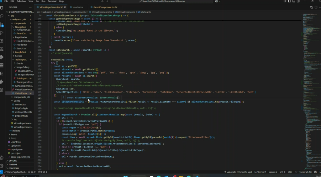Open the Accounts icon in activity bar

click(x=2, y=158)
